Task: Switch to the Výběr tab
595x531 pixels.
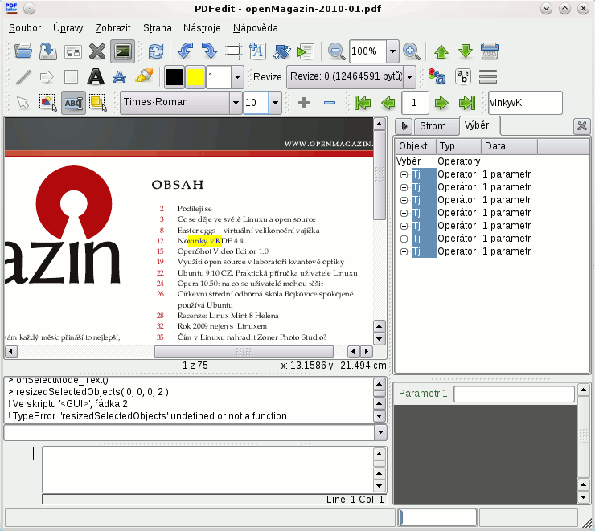Action: point(480,125)
